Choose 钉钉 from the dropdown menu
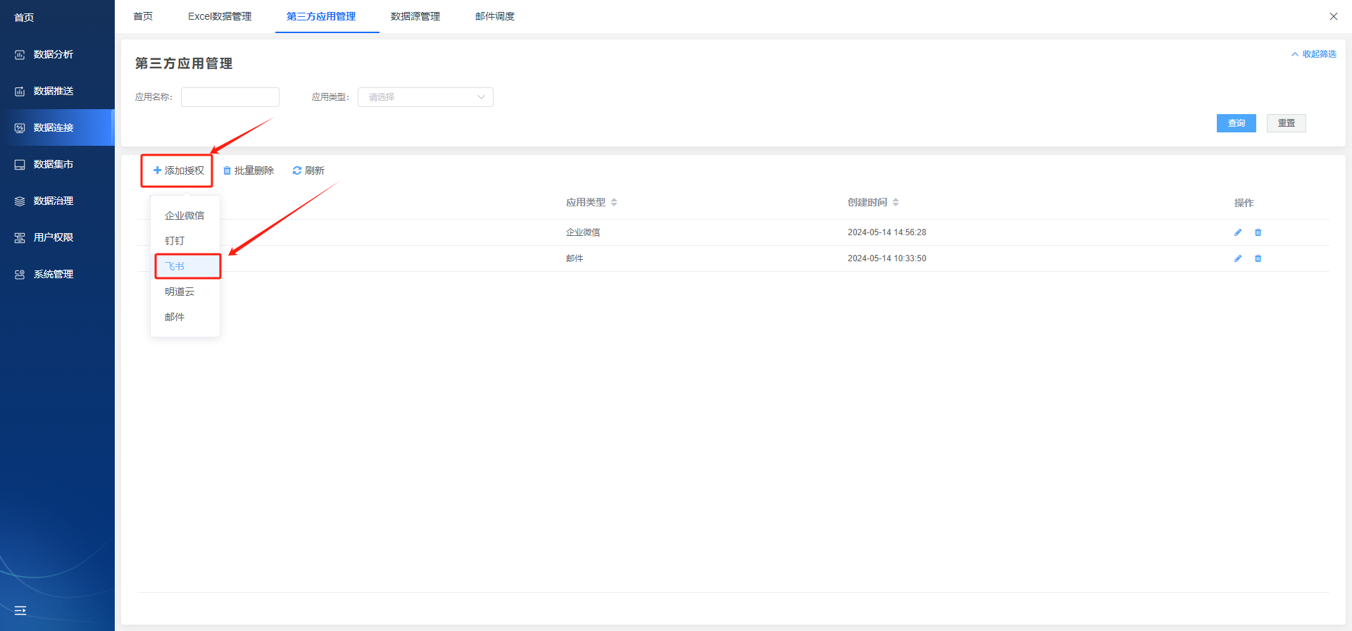The image size is (1352, 631). 185,241
